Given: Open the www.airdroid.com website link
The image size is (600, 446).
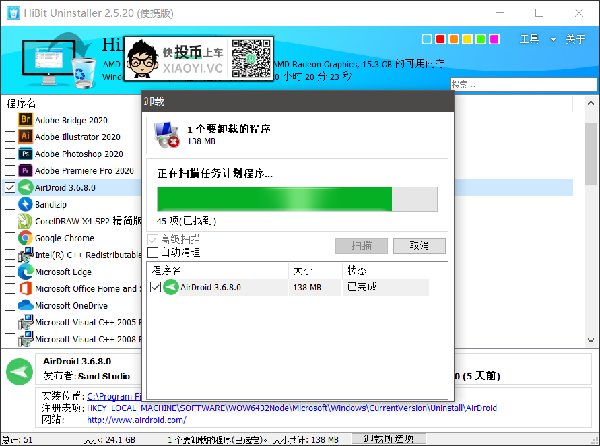Looking at the screenshot, I should (137, 420).
